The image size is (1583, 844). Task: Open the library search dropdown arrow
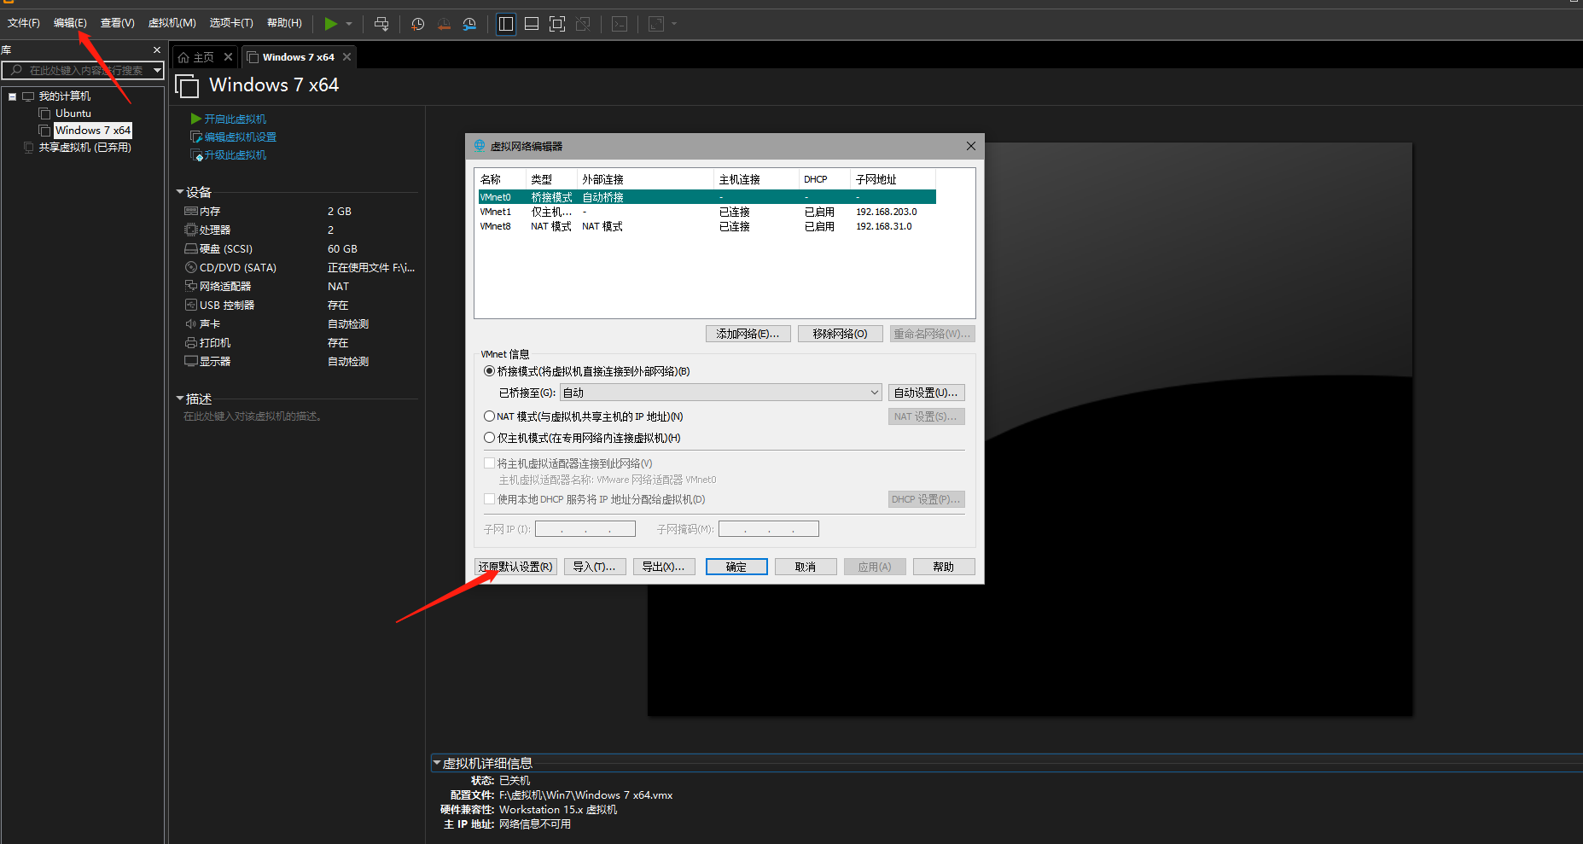(158, 70)
